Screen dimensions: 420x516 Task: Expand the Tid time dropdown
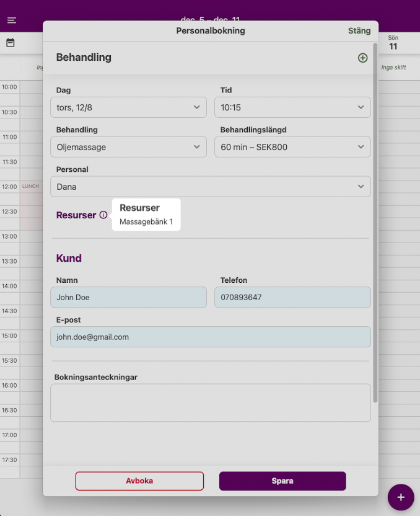pos(292,107)
